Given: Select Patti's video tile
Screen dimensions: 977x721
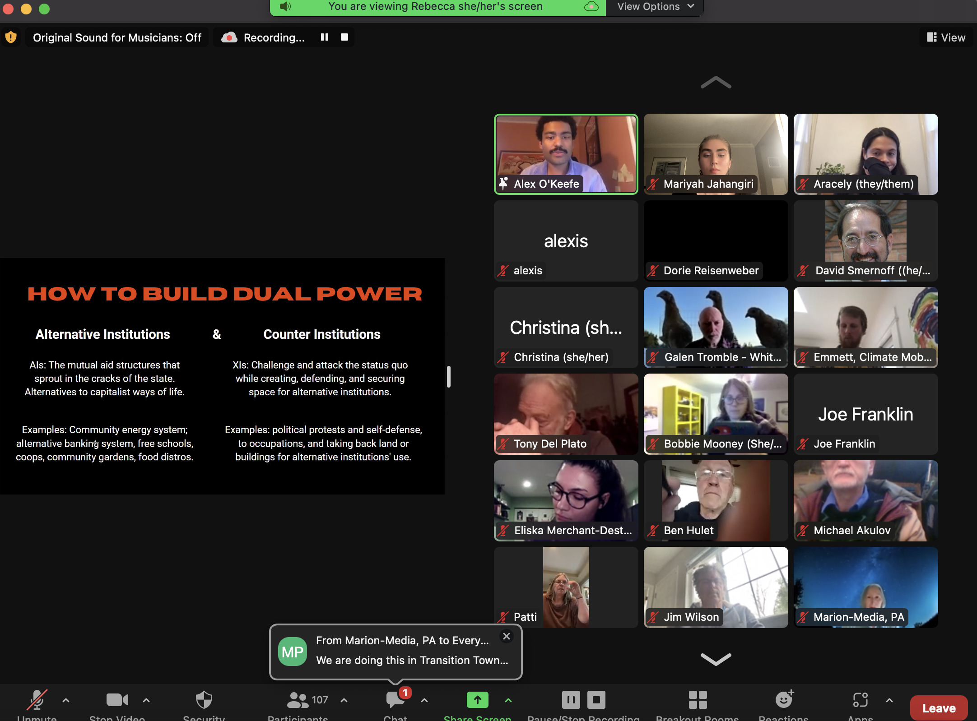Looking at the screenshot, I should [566, 587].
